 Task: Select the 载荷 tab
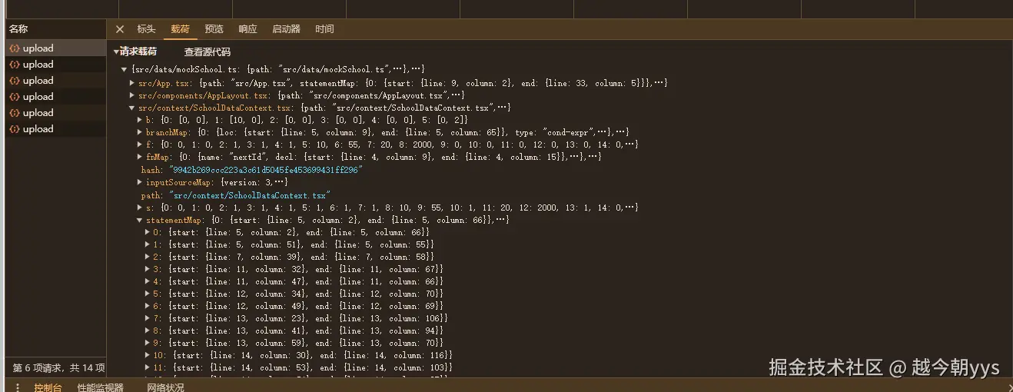click(181, 29)
